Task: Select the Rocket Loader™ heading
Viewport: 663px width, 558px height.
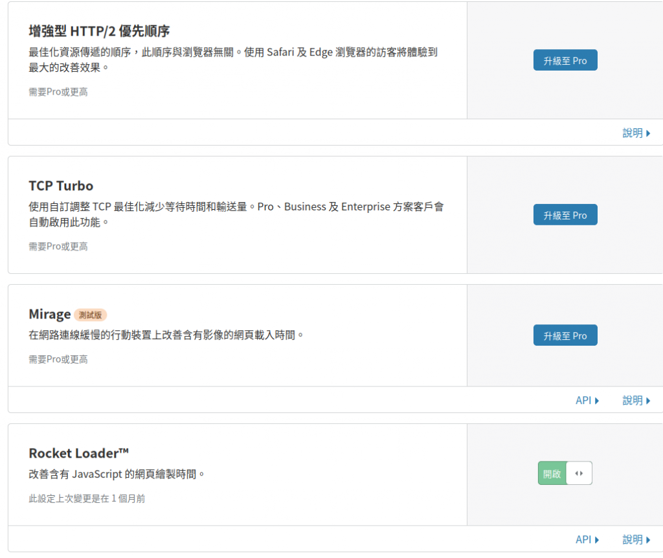Action: tap(78, 453)
